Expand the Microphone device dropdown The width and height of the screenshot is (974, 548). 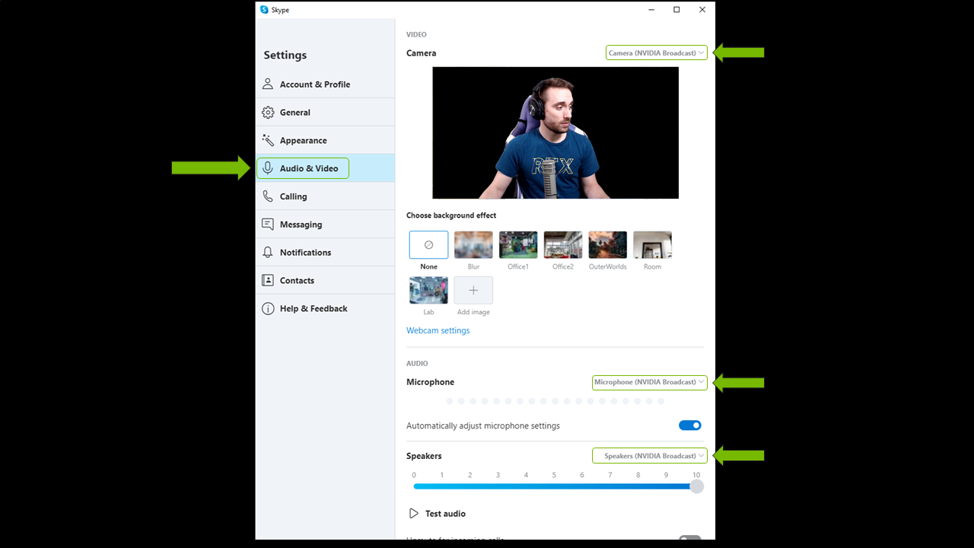[649, 382]
